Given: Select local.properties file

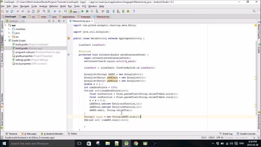Looking at the screenshot, I should (x=29, y=64).
